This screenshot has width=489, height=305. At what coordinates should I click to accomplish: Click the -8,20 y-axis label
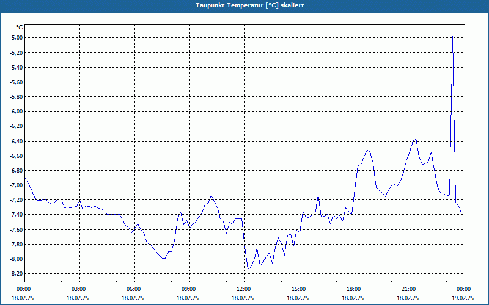[x=16, y=274]
